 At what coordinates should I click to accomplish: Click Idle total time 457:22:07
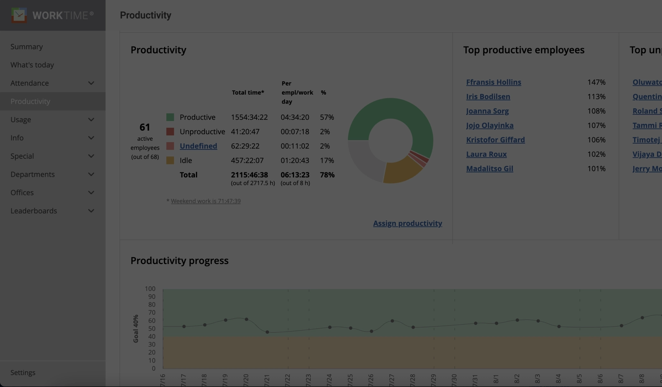click(x=247, y=160)
